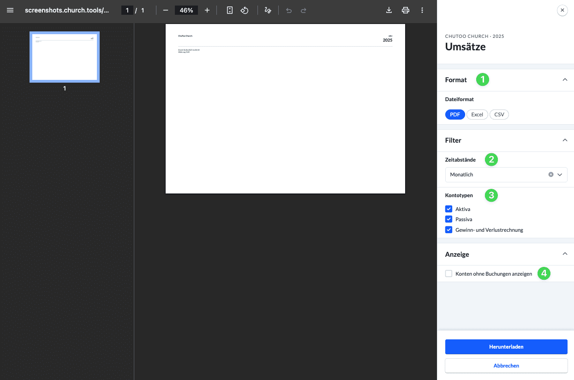574x380 pixels.
Task: Collapse the Filter section
Action: point(565,140)
